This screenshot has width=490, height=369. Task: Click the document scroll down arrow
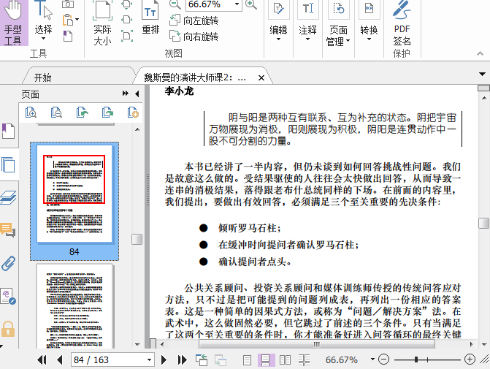coord(484,344)
